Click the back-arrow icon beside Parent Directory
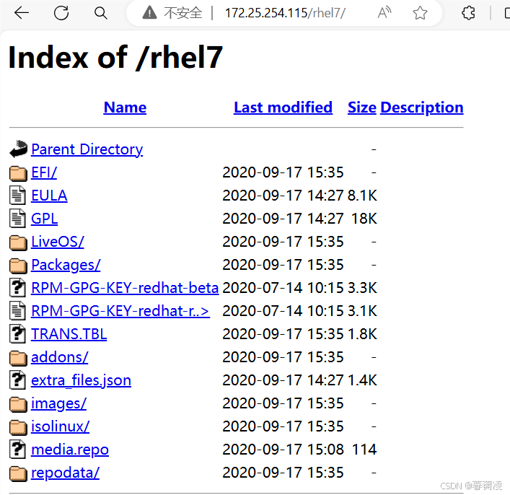 [x=18, y=149]
